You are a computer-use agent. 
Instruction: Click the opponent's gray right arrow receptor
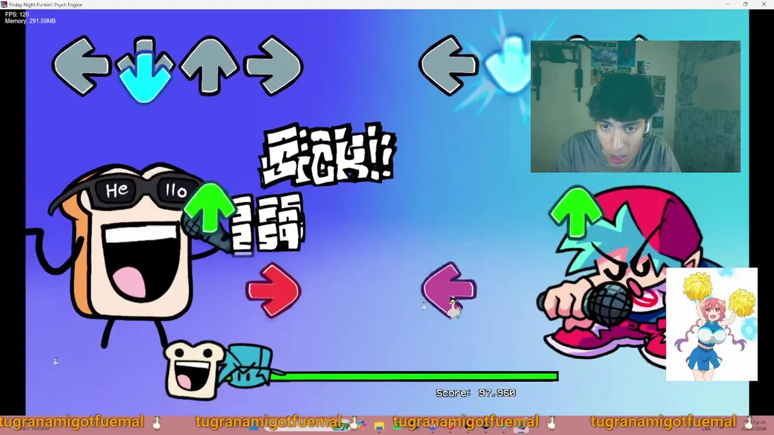(x=274, y=66)
